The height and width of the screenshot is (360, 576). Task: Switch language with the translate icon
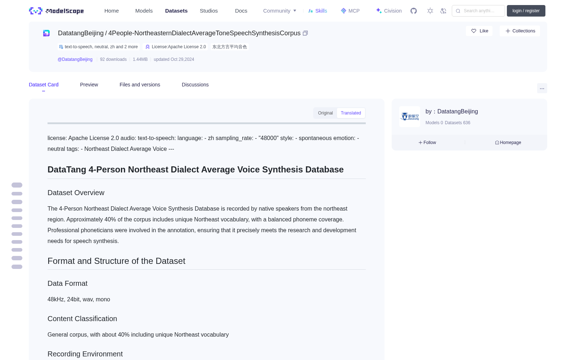tap(444, 11)
